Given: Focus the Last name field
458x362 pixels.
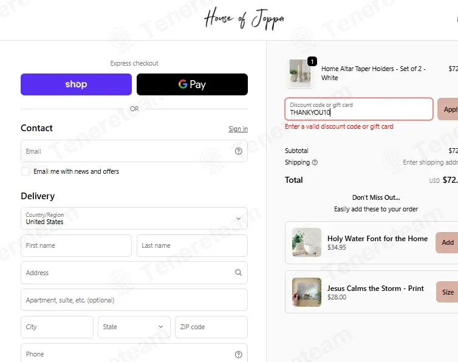Looking at the screenshot, I should click(x=192, y=246).
